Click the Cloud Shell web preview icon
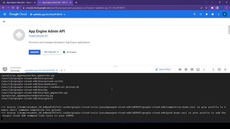The image size is (230, 129). pyautogui.click(x=192, y=70)
